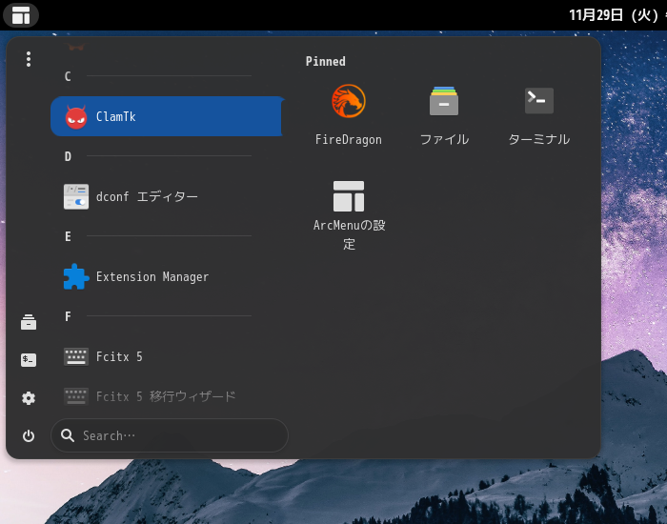Open settings via sidebar gear icon

tap(29, 398)
